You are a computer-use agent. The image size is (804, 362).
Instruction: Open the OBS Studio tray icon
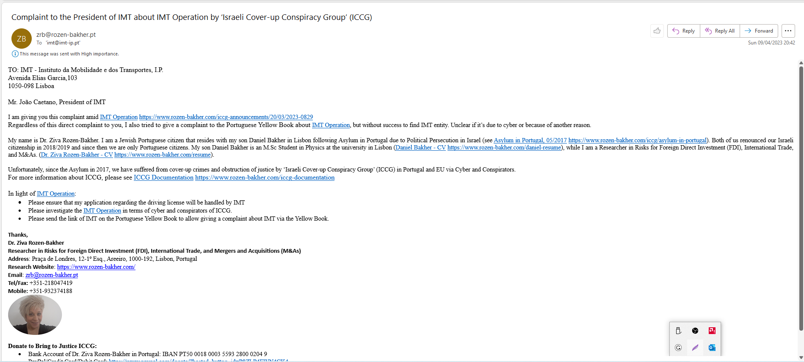coord(695,331)
